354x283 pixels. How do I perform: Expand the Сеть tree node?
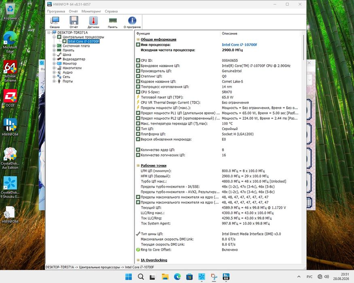click(x=54, y=77)
